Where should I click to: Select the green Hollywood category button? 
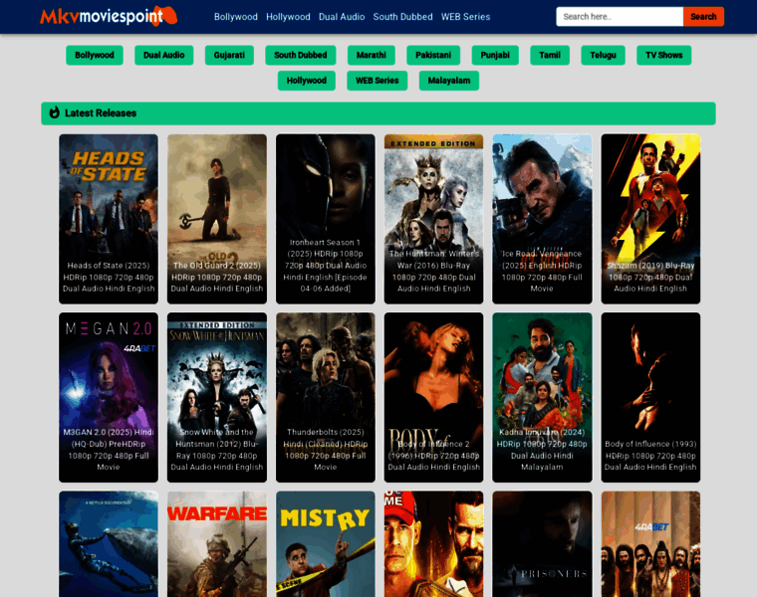click(307, 81)
